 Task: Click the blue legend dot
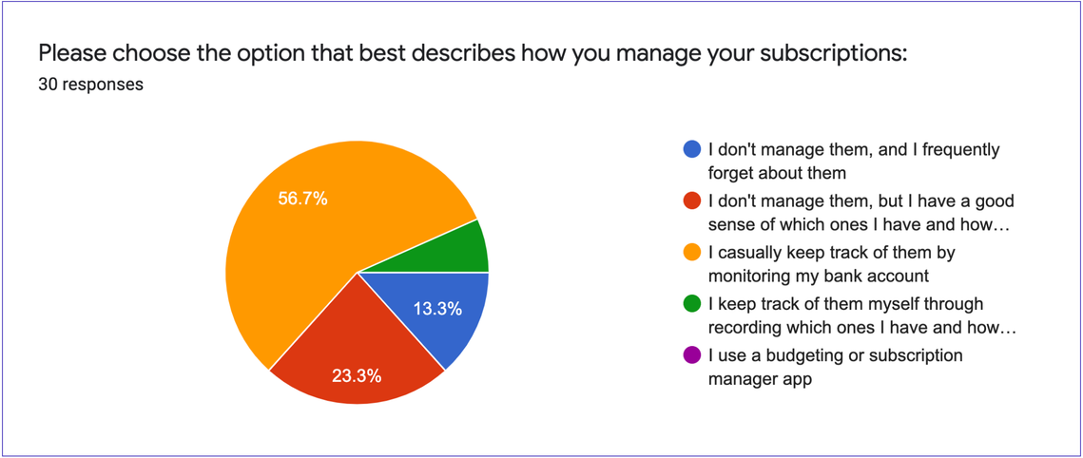[691, 149]
